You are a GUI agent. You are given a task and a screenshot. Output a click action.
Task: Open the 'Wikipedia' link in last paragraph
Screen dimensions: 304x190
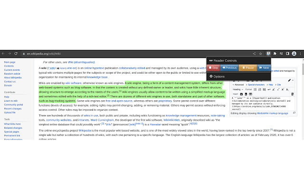click(x=85, y=131)
